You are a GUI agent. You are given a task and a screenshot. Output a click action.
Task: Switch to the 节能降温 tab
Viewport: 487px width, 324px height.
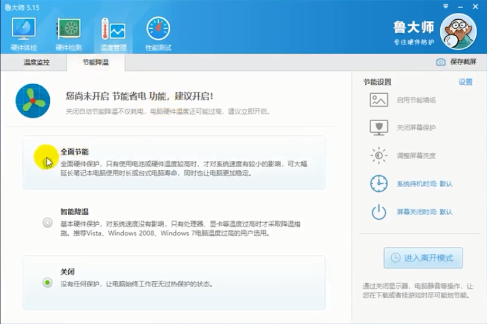tap(95, 62)
